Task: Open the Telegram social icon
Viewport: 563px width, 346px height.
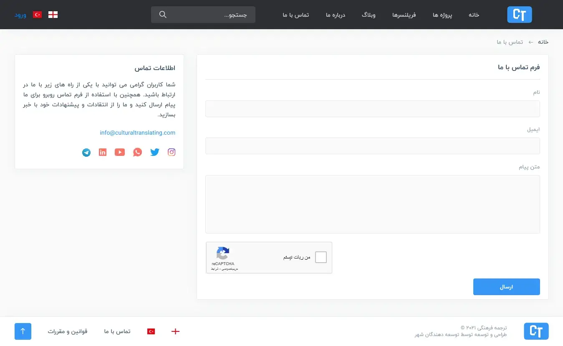Action: 86,152
